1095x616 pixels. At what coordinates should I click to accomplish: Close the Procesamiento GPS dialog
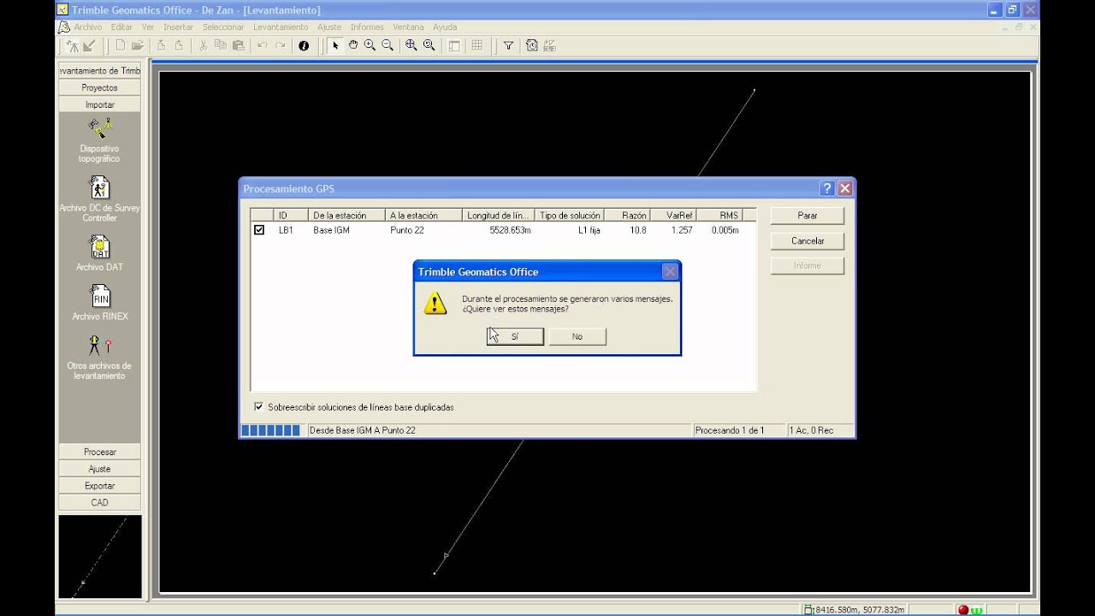(x=844, y=189)
